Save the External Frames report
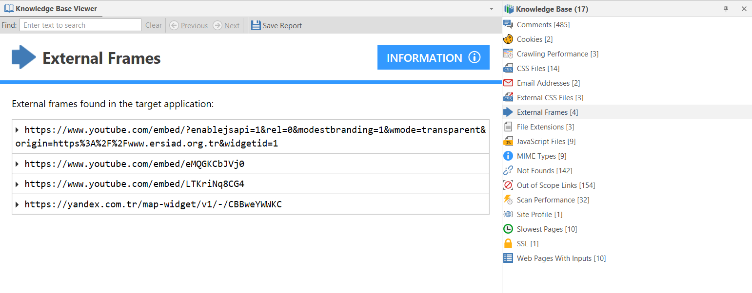Viewport: 752px width, 293px height. pyautogui.click(x=277, y=25)
